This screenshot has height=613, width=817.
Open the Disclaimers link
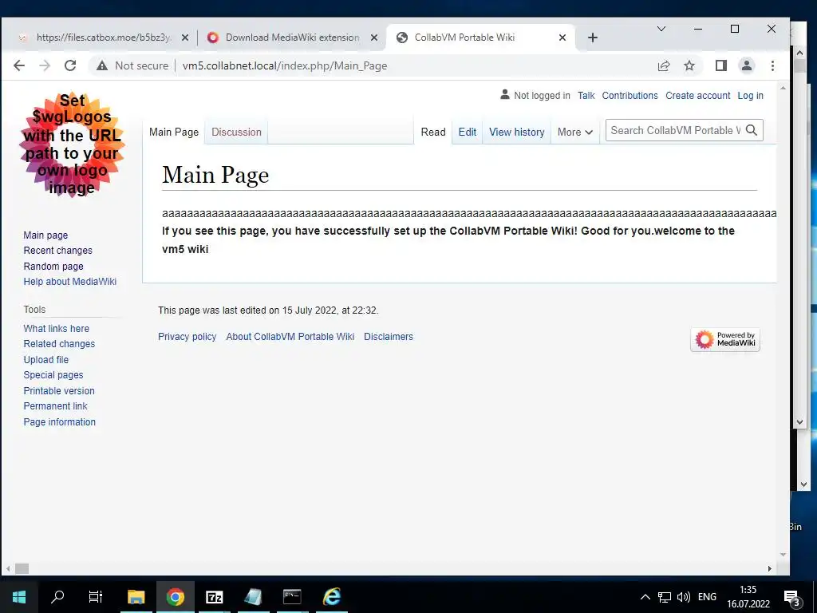(x=389, y=337)
